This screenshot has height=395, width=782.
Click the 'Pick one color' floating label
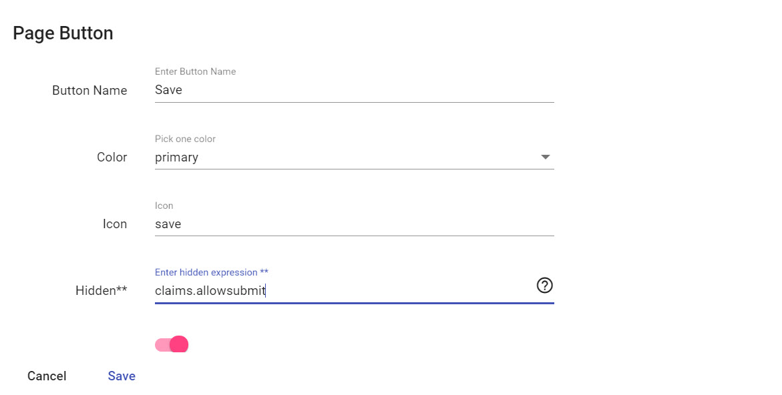185,139
